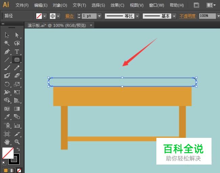
Task: Select the Symbol Sprayer tool
Action: 7,125
